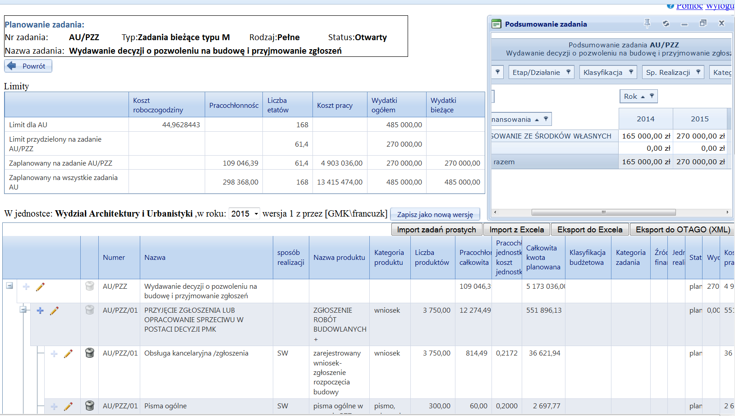Collapse the PRZYJĘCIE ZGŁOSZENIA subtree
Viewport: 735px width, 416px height.
tap(23, 310)
